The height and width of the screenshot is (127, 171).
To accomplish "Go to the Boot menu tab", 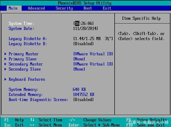I will click(x=88, y=8).
